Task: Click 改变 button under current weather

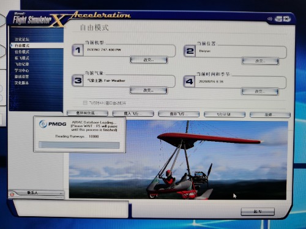Action: click(149, 90)
